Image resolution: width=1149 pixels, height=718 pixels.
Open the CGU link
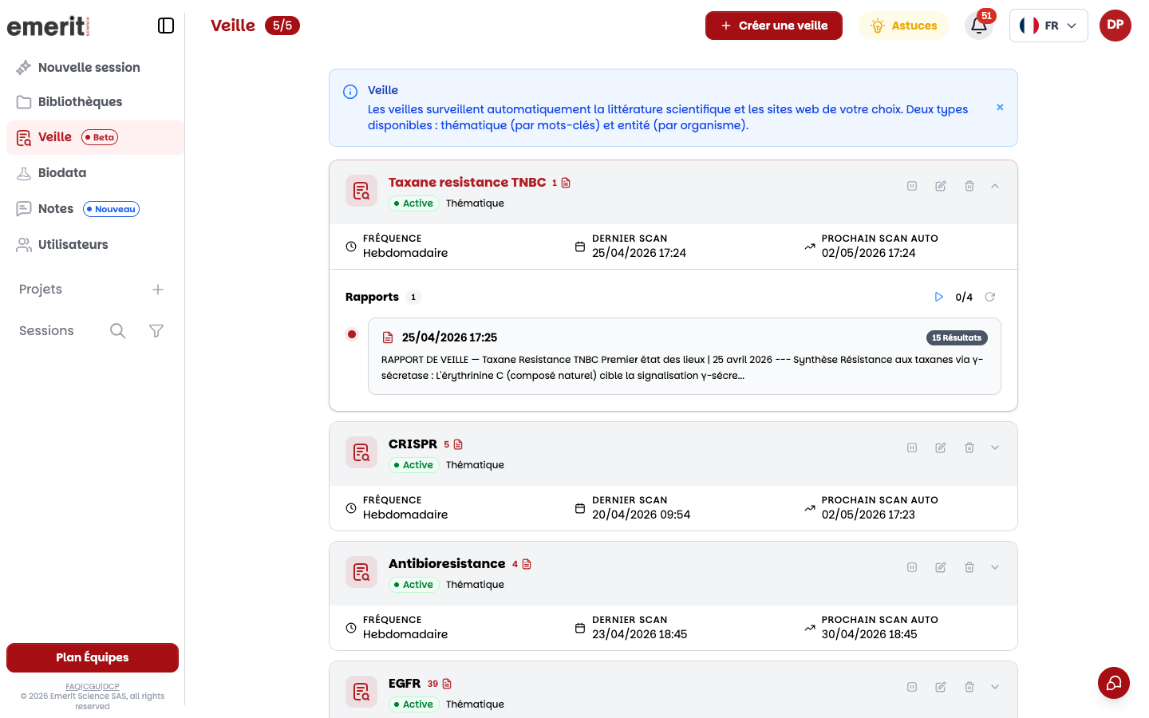click(92, 686)
